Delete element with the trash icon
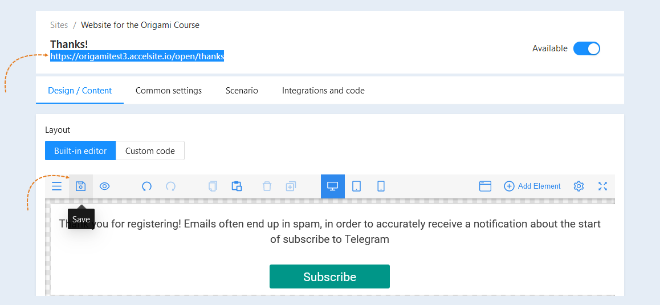The width and height of the screenshot is (660, 305). (x=267, y=186)
